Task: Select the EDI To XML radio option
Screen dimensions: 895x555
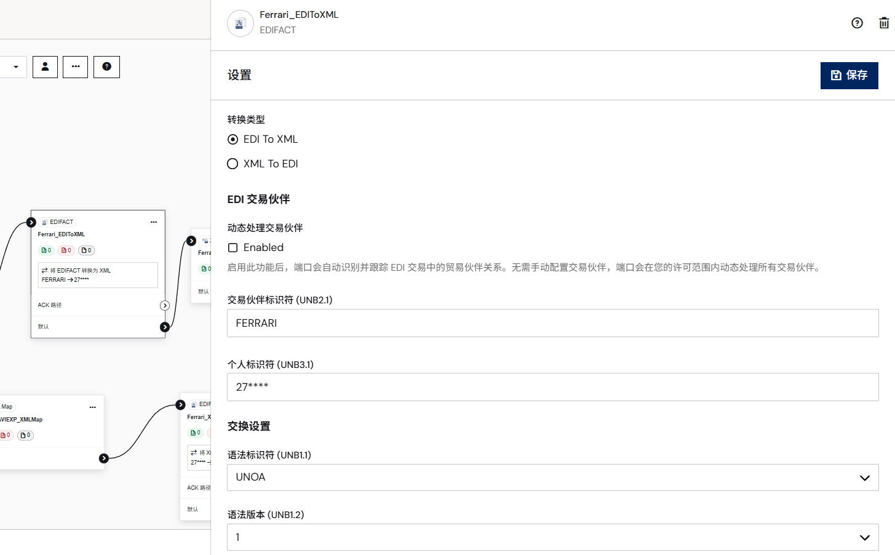Action: click(x=233, y=140)
